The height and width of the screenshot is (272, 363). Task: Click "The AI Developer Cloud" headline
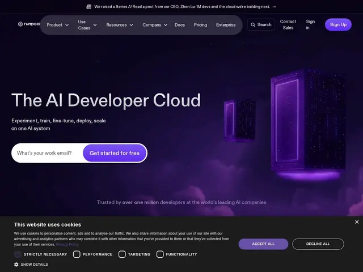pos(106,100)
